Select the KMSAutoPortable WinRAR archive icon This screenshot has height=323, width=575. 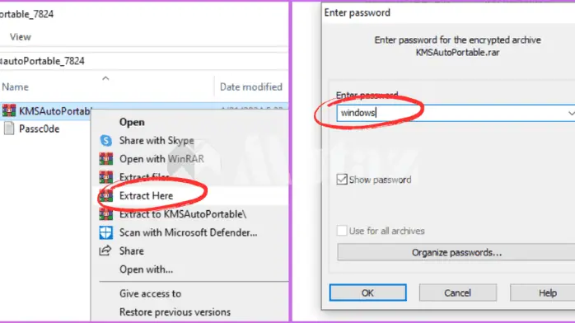click(9, 110)
